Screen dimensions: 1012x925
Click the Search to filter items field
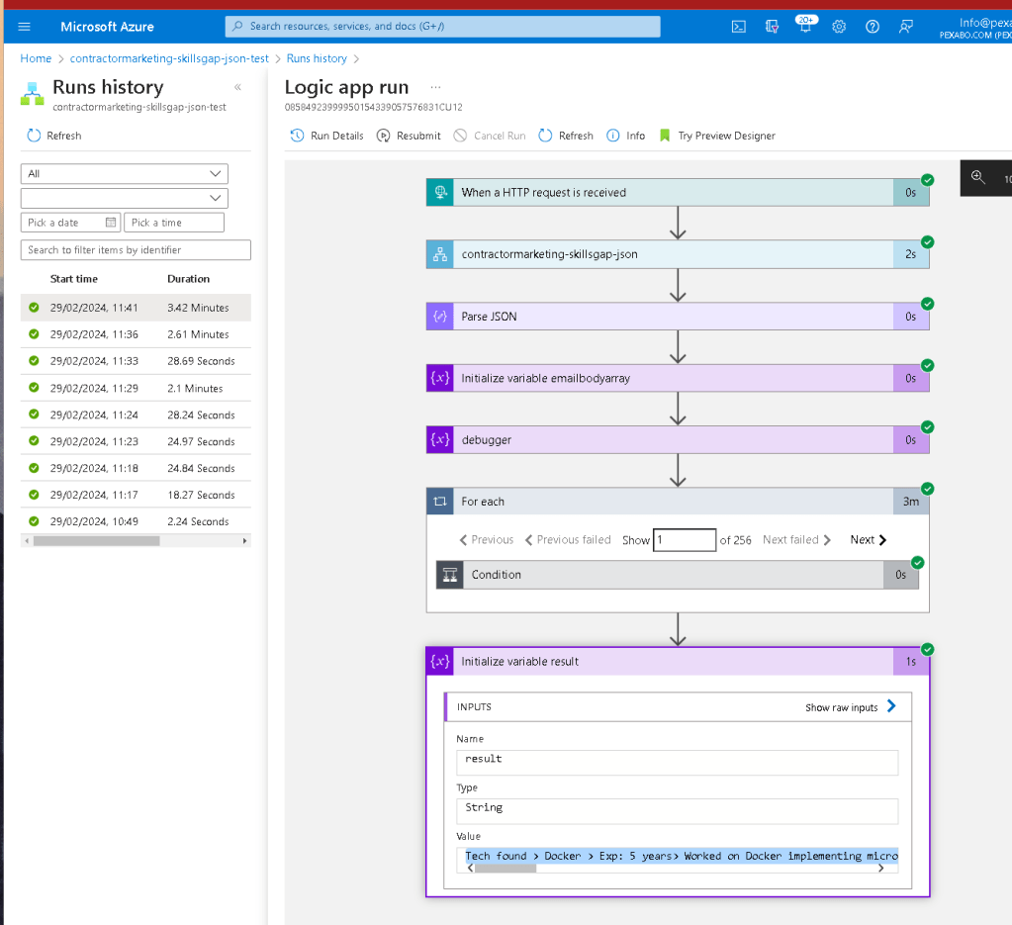click(x=136, y=250)
